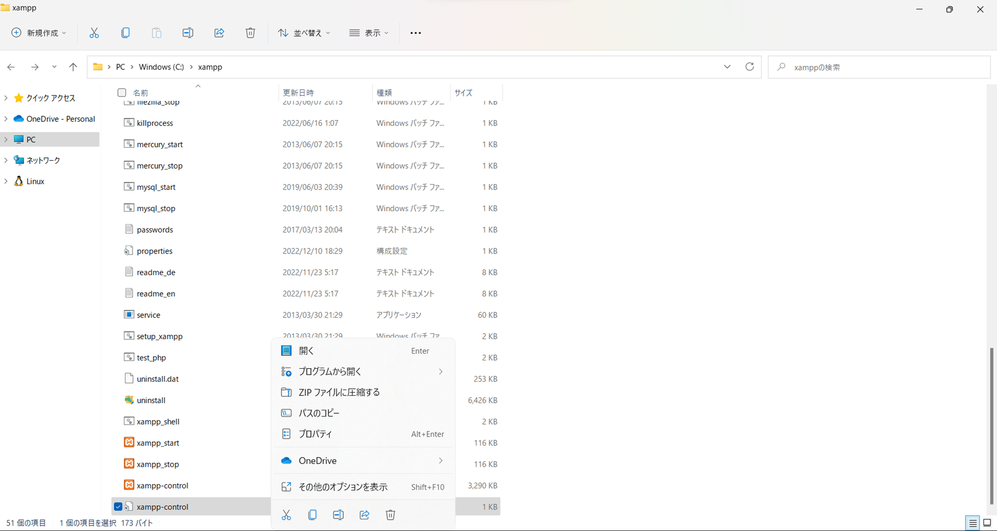Open the 表示 view dropdown

point(369,33)
